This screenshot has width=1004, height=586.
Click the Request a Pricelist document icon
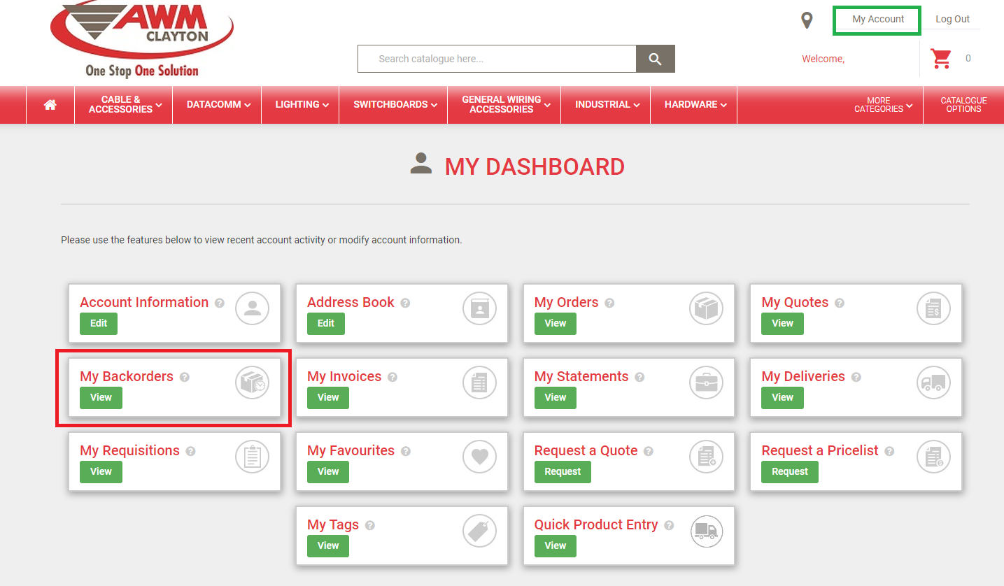tap(934, 457)
